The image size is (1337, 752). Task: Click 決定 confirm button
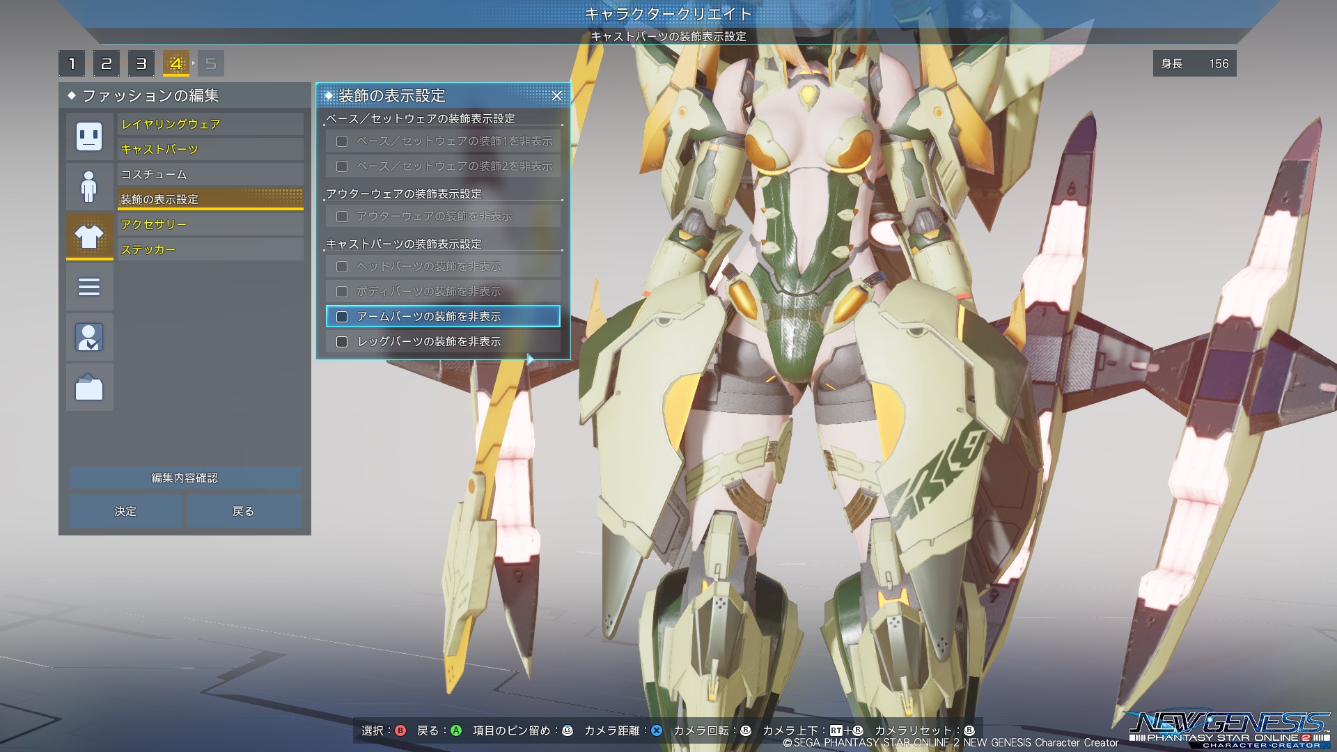click(x=125, y=511)
